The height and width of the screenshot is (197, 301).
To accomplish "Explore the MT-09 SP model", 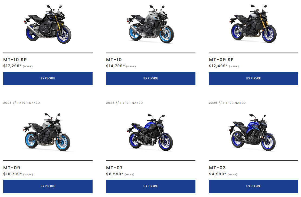I will coord(254,78).
